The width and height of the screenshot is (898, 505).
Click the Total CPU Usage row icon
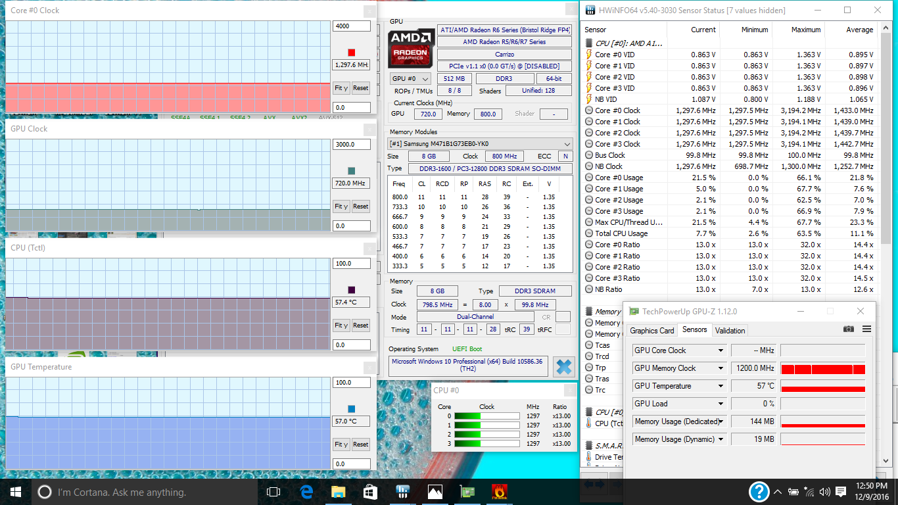pyautogui.click(x=589, y=233)
